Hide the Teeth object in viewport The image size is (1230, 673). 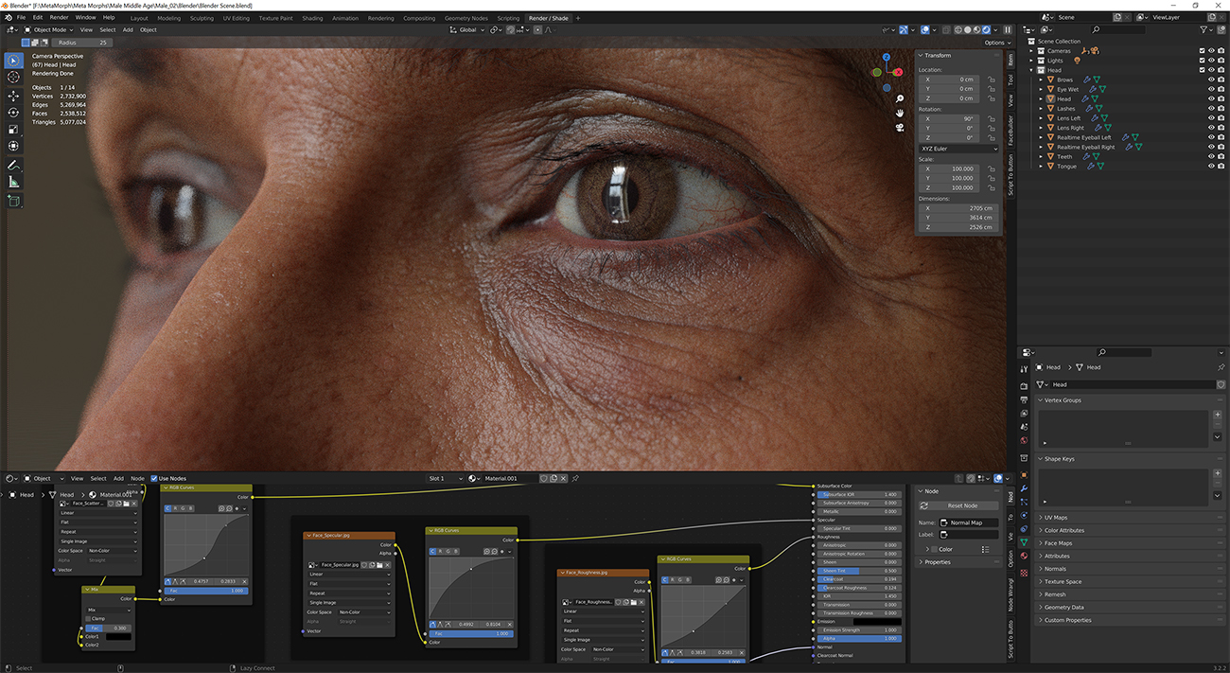1210,156
